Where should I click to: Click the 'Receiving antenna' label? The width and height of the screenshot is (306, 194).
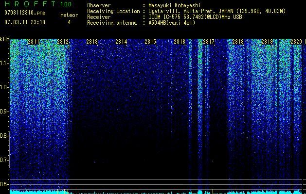(112, 23)
